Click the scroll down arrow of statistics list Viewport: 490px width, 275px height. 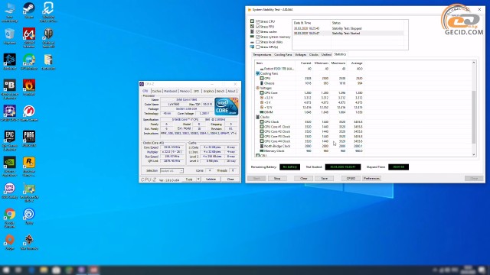pyautogui.click(x=474, y=154)
